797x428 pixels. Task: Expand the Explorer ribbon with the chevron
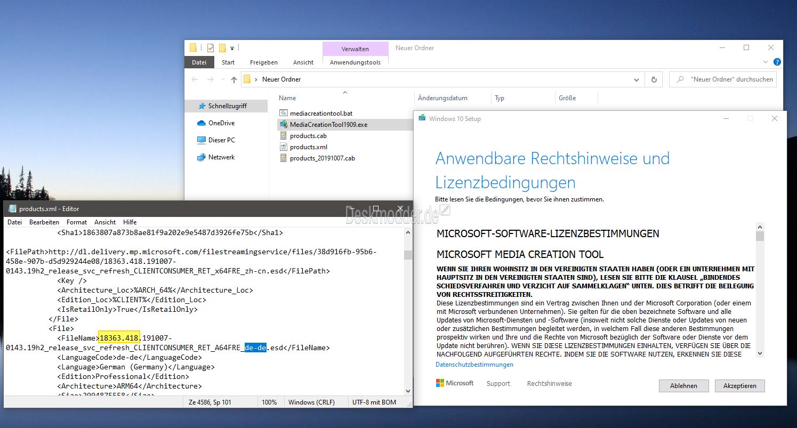tap(766, 62)
